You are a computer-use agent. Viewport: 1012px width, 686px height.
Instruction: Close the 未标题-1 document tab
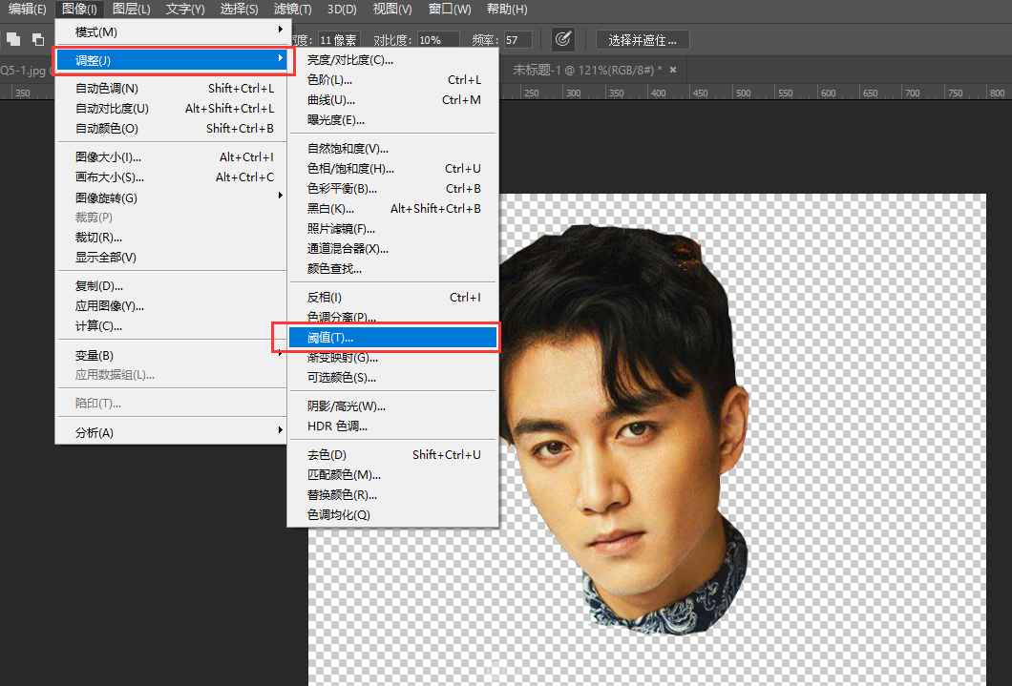point(673,70)
